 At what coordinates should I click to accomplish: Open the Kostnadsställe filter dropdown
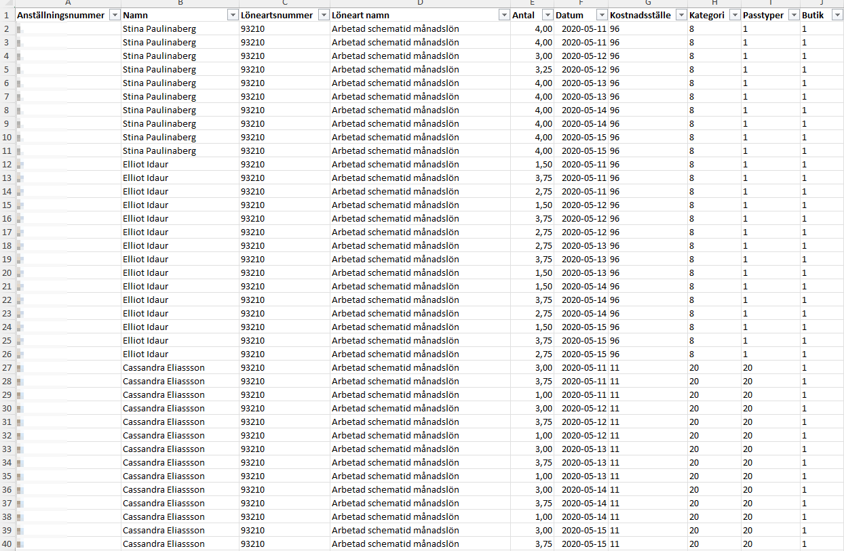(681, 15)
